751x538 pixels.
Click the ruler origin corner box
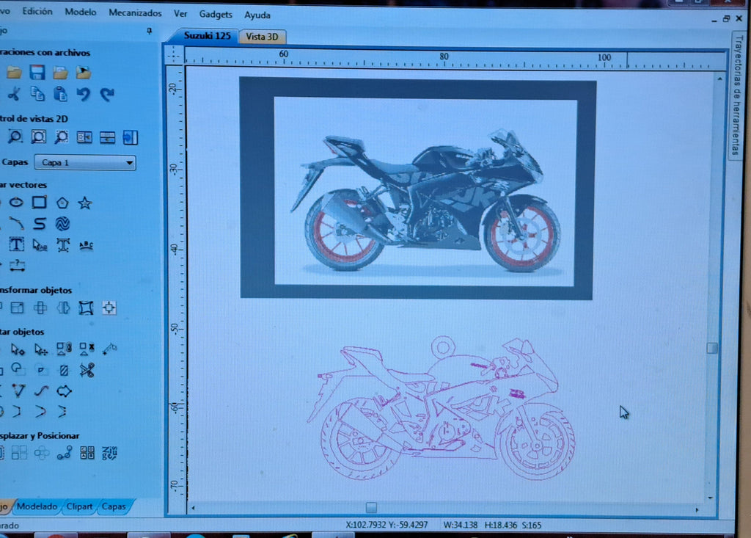point(174,54)
